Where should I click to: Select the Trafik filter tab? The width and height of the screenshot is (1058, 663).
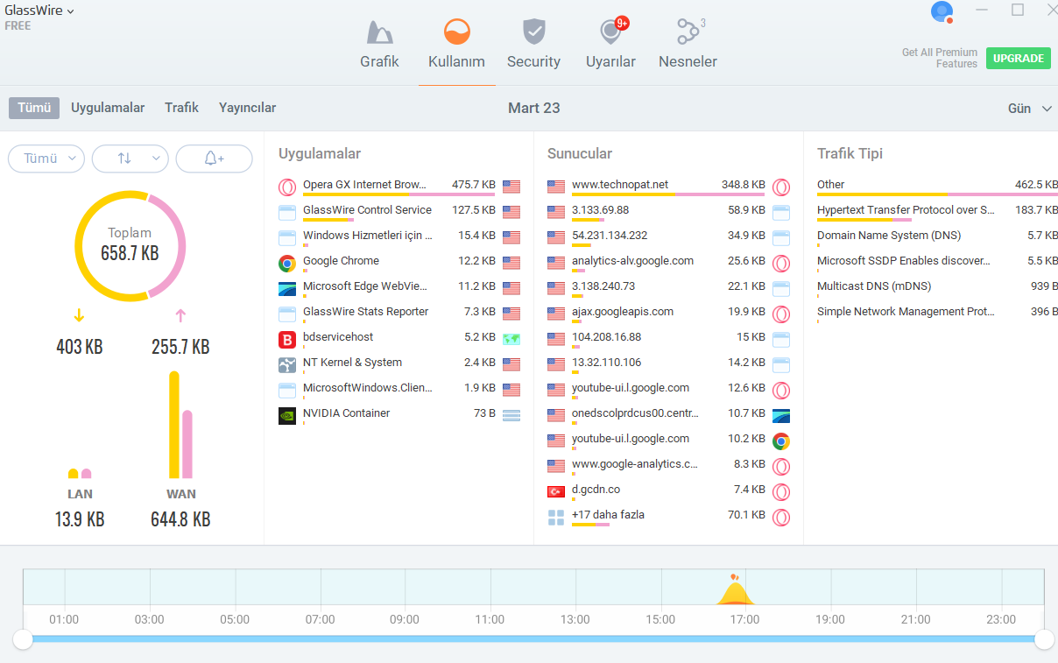pos(181,108)
